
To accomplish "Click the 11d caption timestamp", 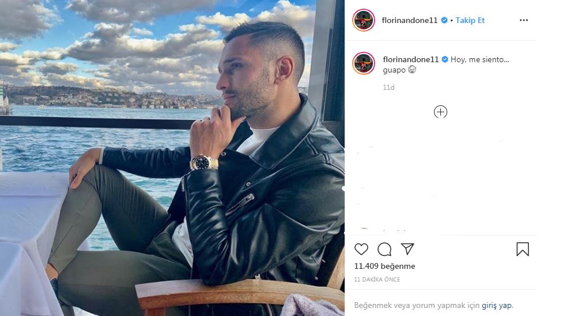I will [x=388, y=87].
